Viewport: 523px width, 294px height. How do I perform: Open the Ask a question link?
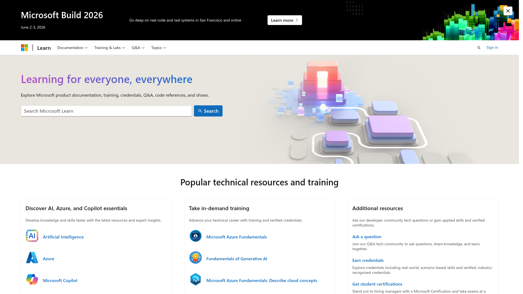click(x=367, y=237)
